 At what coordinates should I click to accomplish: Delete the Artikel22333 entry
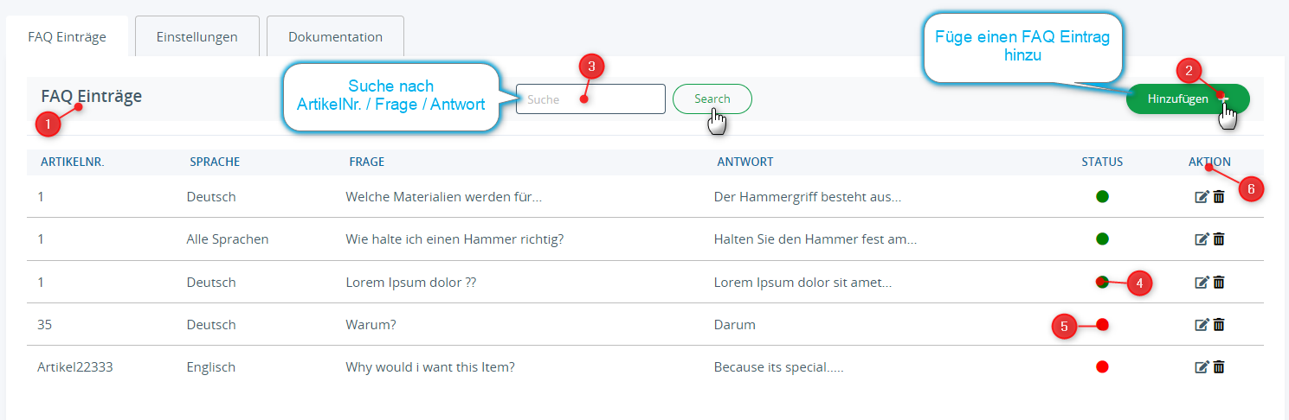click(x=1219, y=367)
